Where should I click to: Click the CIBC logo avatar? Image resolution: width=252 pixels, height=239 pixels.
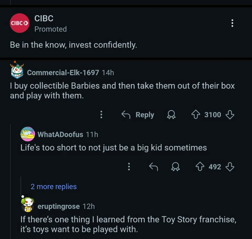(x=19, y=23)
